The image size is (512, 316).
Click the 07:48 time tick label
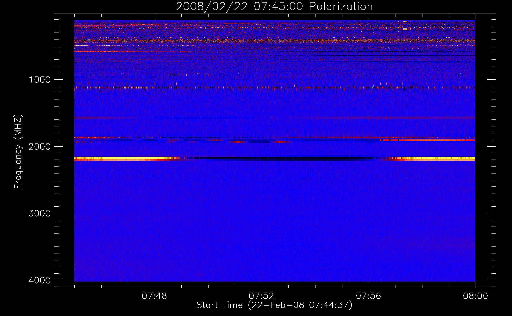click(154, 296)
